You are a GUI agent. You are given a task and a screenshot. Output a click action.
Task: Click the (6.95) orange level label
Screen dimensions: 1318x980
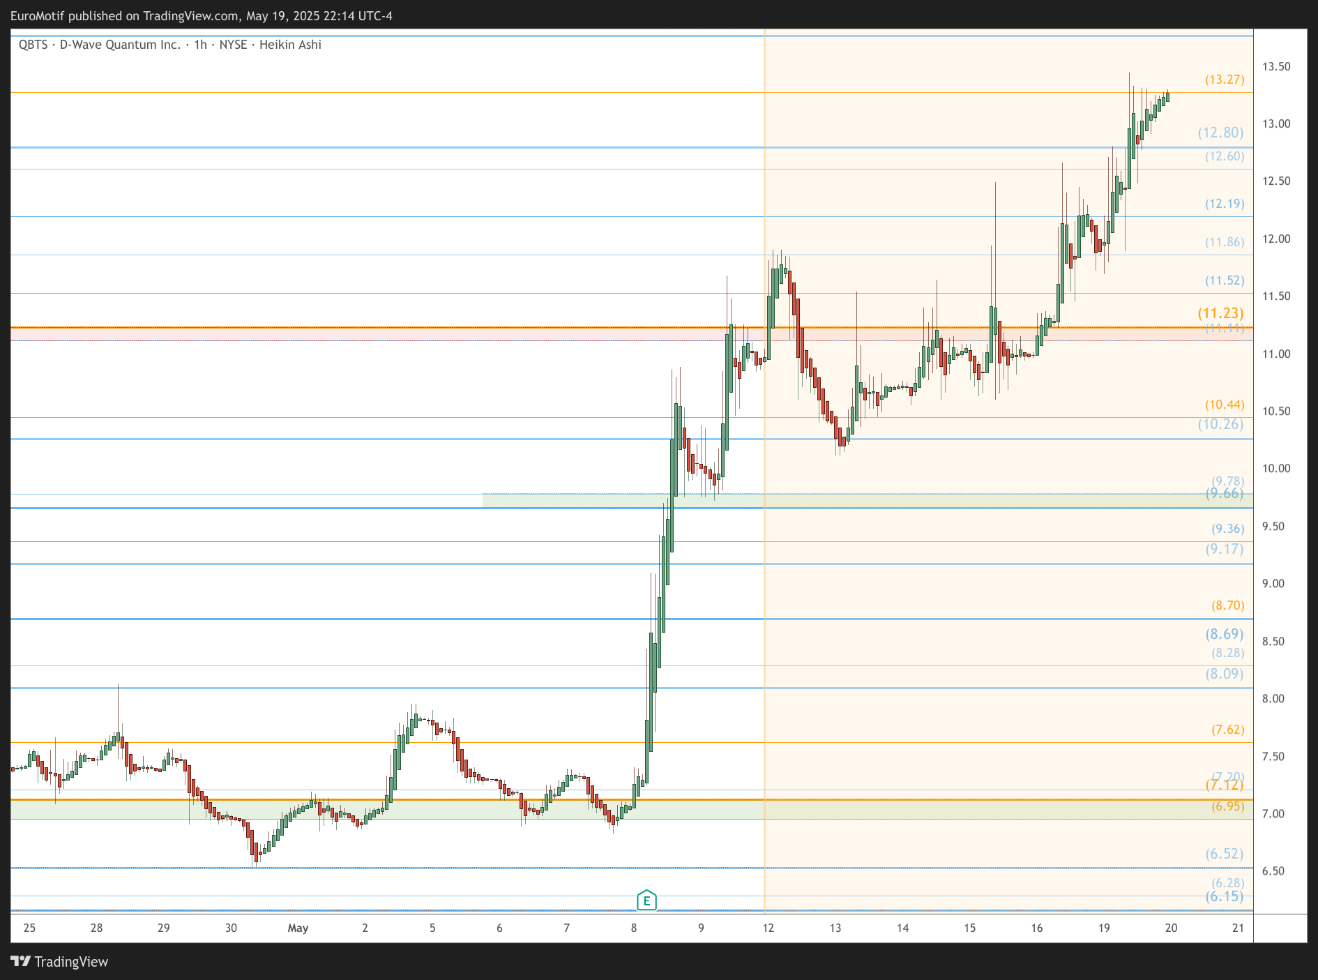coord(1227,806)
